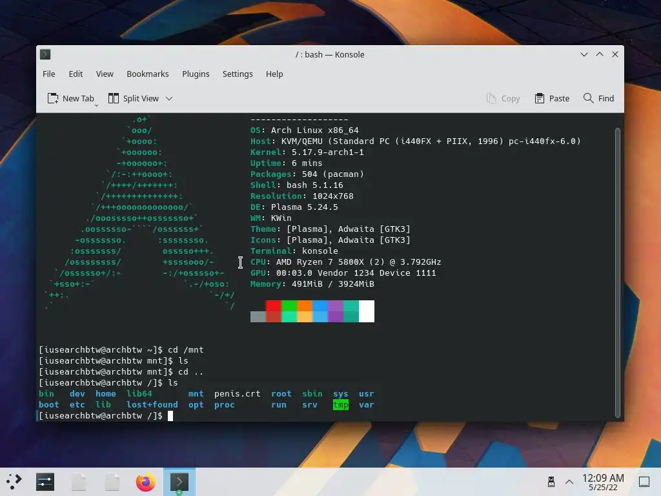Click the Resolution 1024x768 line

pyautogui.click(x=302, y=196)
